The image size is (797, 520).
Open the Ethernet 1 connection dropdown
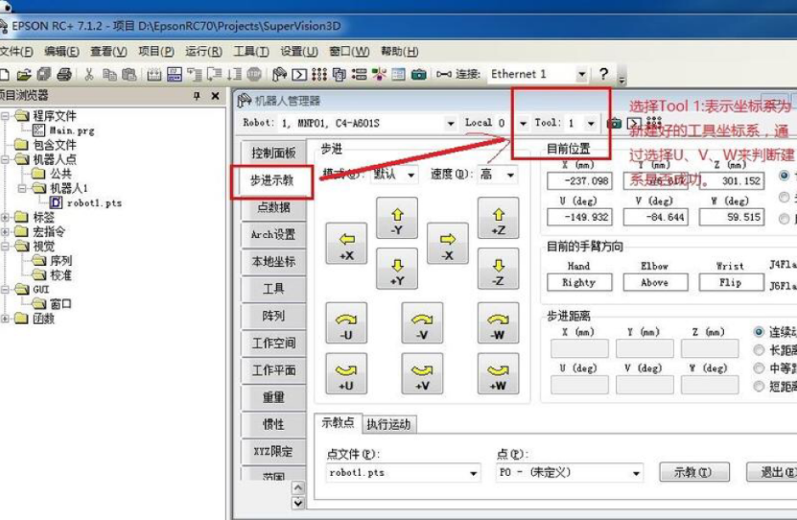click(x=581, y=74)
